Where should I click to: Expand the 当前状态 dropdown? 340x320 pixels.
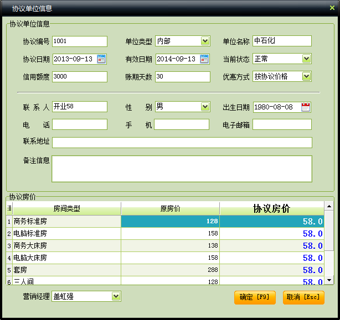point(306,59)
